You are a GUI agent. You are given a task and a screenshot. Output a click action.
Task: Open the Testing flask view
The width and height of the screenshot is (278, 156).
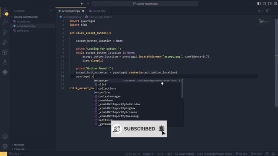click(5, 62)
